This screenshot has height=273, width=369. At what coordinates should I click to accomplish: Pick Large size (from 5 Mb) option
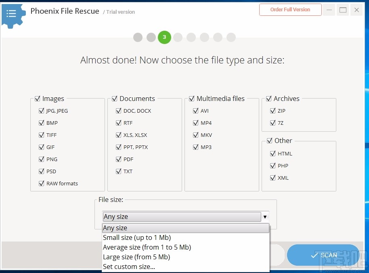[136, 257]
